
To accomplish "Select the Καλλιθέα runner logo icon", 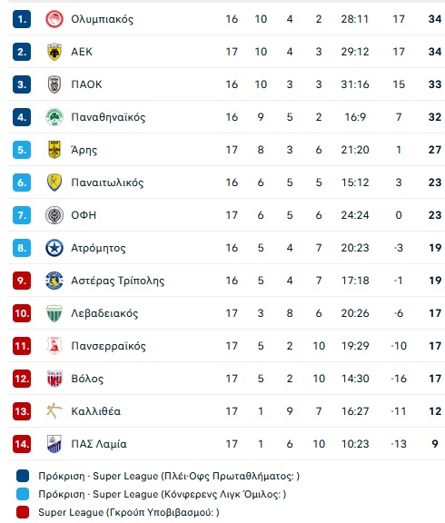I will pos(54,411).
